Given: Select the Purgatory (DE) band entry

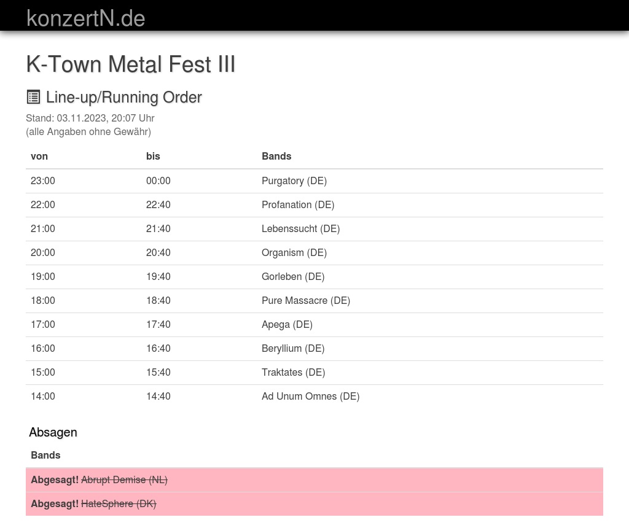Looking at the screenshot, I should (294, 181).
